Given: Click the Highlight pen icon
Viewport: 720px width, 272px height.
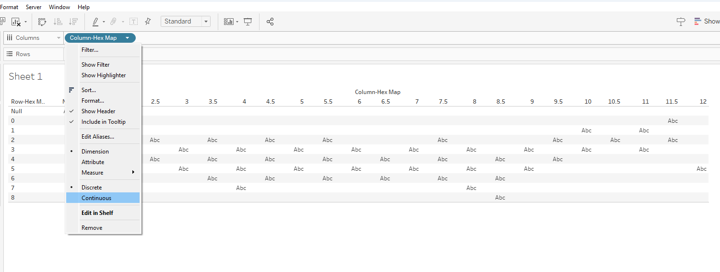Looking at the screenshot, I should (x=95, y=22).
